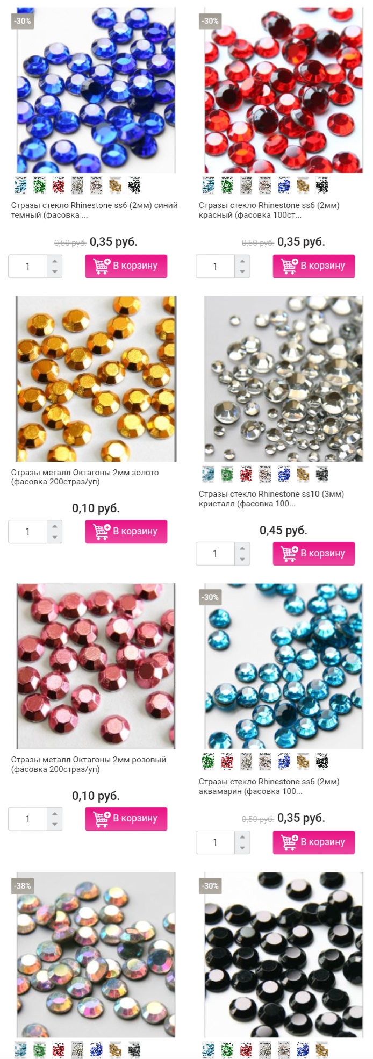Click quantity field for crystal ss10 rhinestones
Image resolution: width=373 pixels, height=1059 pixels.
pos(216,554)
